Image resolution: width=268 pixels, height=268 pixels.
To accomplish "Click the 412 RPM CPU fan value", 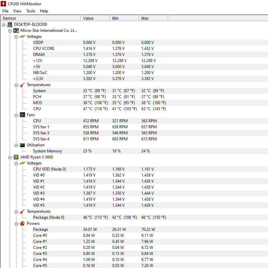I will [90, 121].
